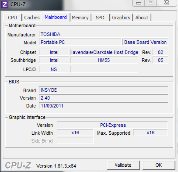Viewport: 178px width, 172px height.
Task: Click the INSYDE BIOS brand field
Action: [x=104, y=90]
